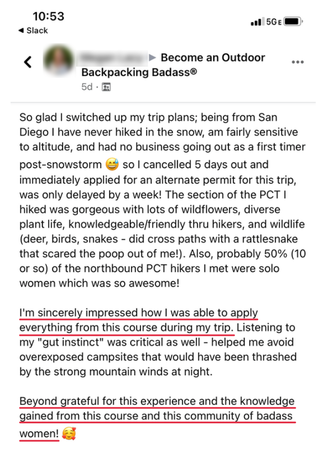This screenshot has height=454, width=331.
Task: Click the triangle arrow before the group name
Action: coord(152,58)
